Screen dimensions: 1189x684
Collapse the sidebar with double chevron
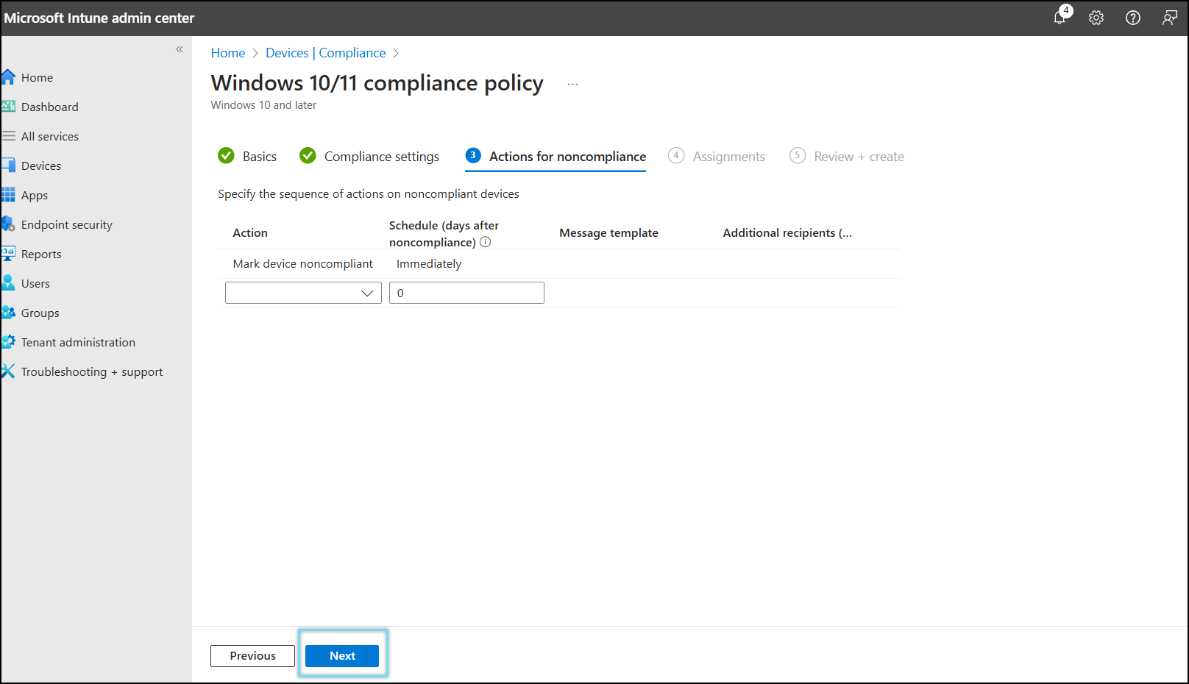pos(180,49)
